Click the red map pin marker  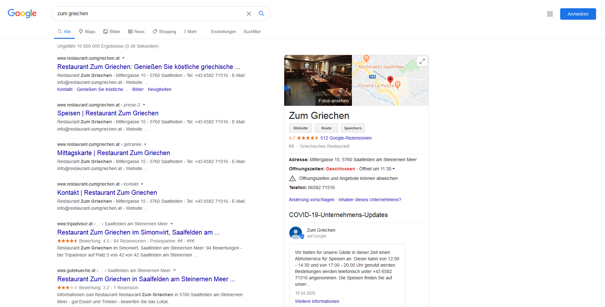click(x=390, y=80)
